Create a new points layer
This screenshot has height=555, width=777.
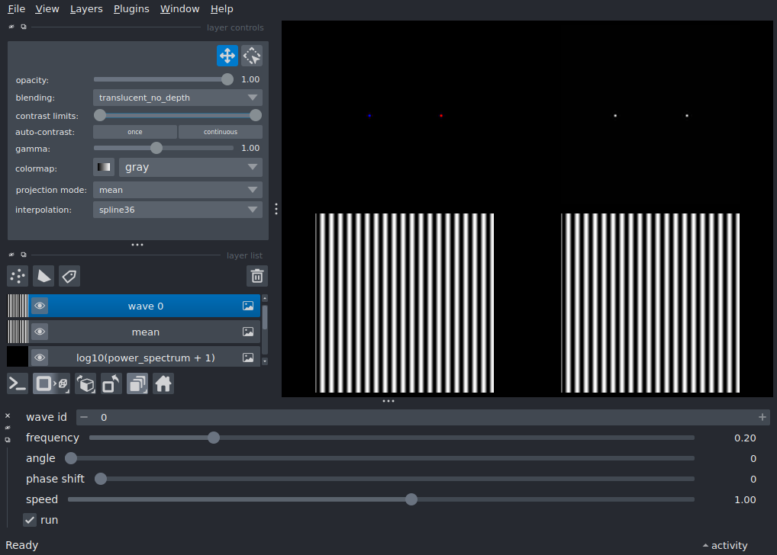click(18, 276)
